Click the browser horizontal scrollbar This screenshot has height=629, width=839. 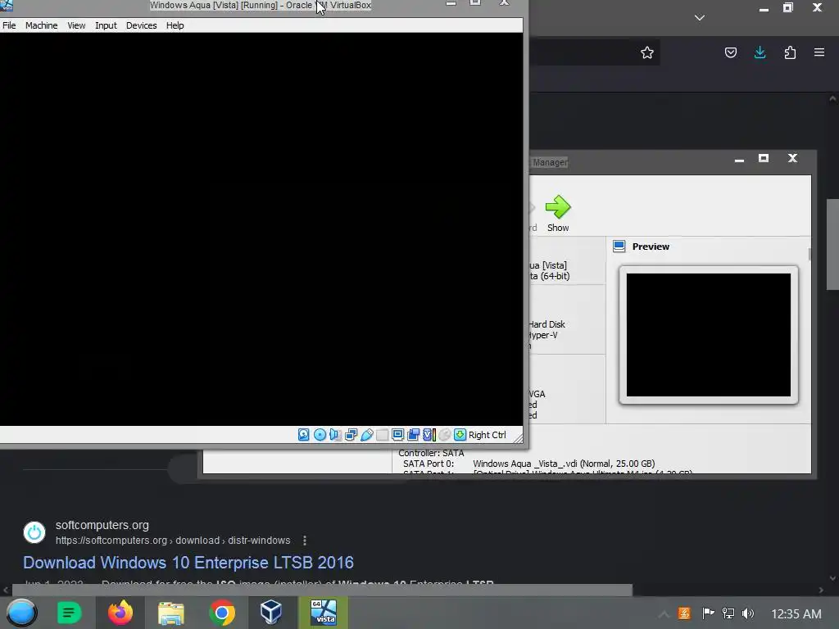coord(322,590)
